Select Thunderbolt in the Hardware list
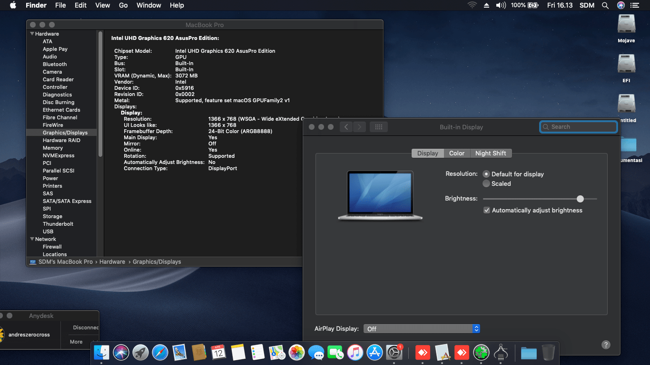The height and width of the screenshot is (365, 650). pyautogui.click(x=58, y=224)
